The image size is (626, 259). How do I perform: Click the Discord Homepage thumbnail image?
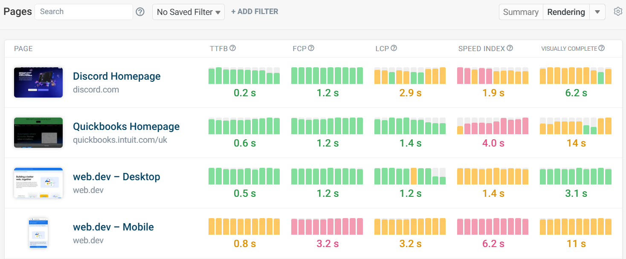[x=38, y=82]
